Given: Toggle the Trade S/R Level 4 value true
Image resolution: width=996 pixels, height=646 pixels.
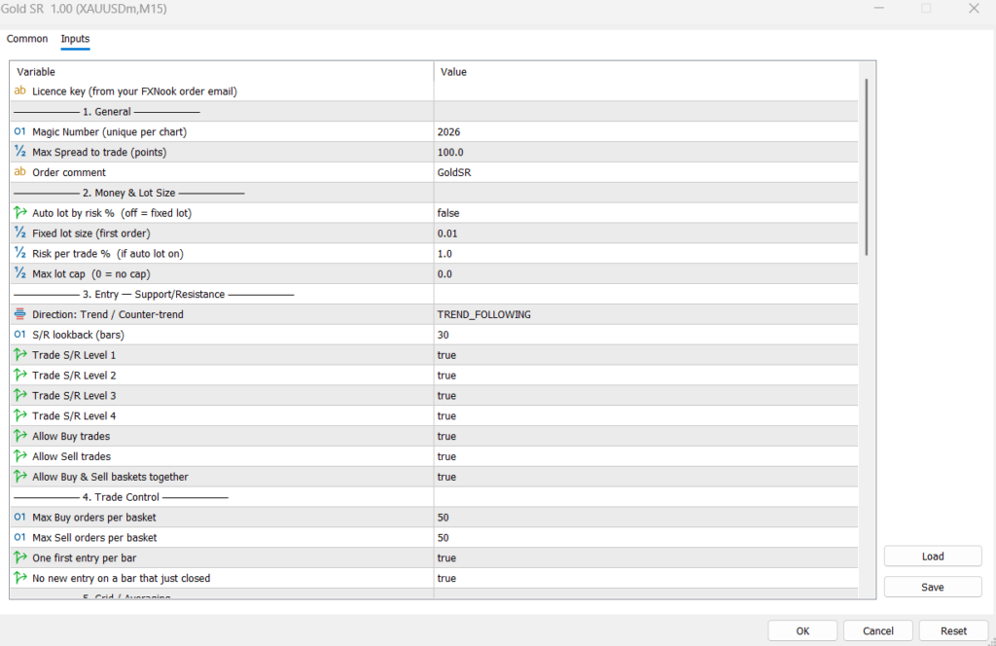Looking at the screenshot, I should pos(646,416).
